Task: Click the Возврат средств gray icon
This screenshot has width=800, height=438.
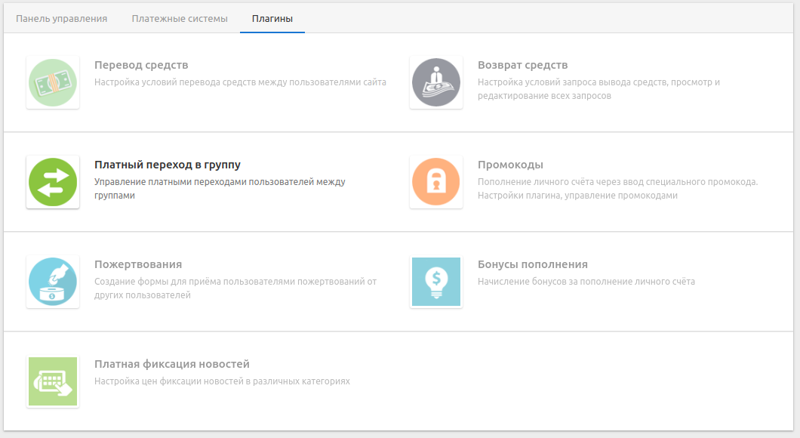Action: click(436, 82)
